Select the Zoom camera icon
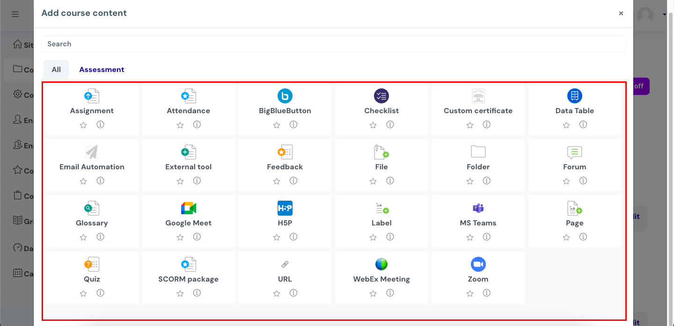Screen dimensions: 674x326 pyautogui.click(x=478, y=264)
